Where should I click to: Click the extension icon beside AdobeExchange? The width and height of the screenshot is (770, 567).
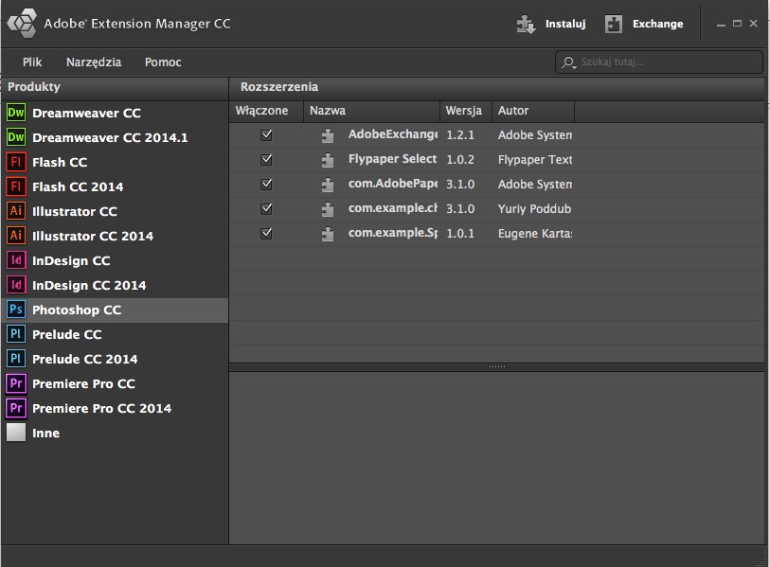tap(328, 135)
